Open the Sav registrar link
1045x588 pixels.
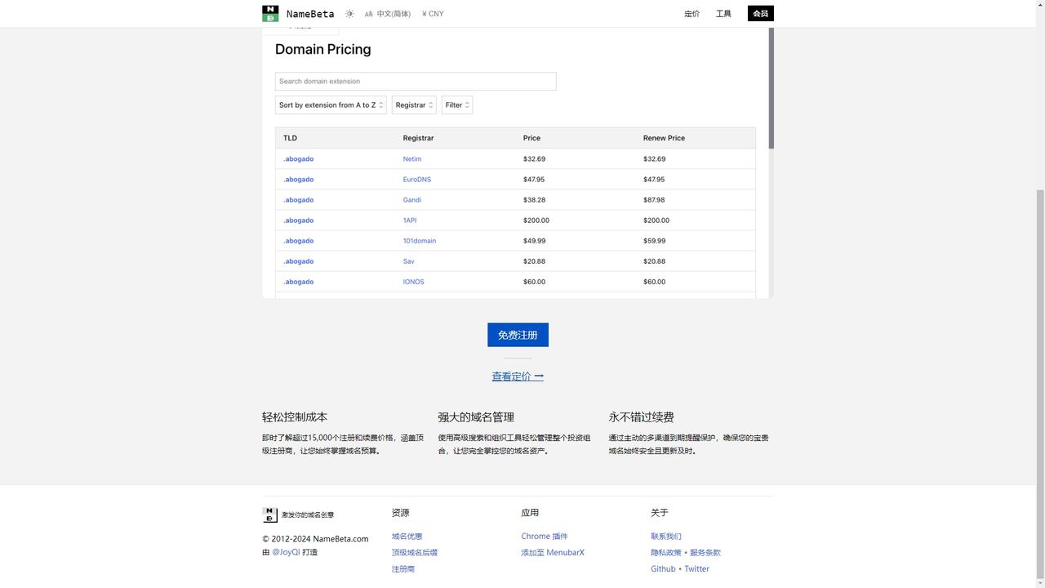(x=408, y=261)
